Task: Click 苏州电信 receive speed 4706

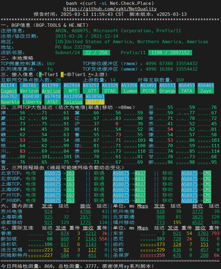Action: pos(85,211)
